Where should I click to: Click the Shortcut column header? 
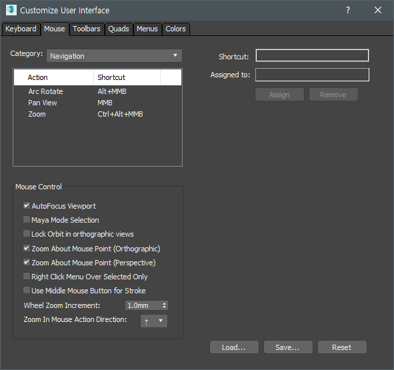coord(127,77)
